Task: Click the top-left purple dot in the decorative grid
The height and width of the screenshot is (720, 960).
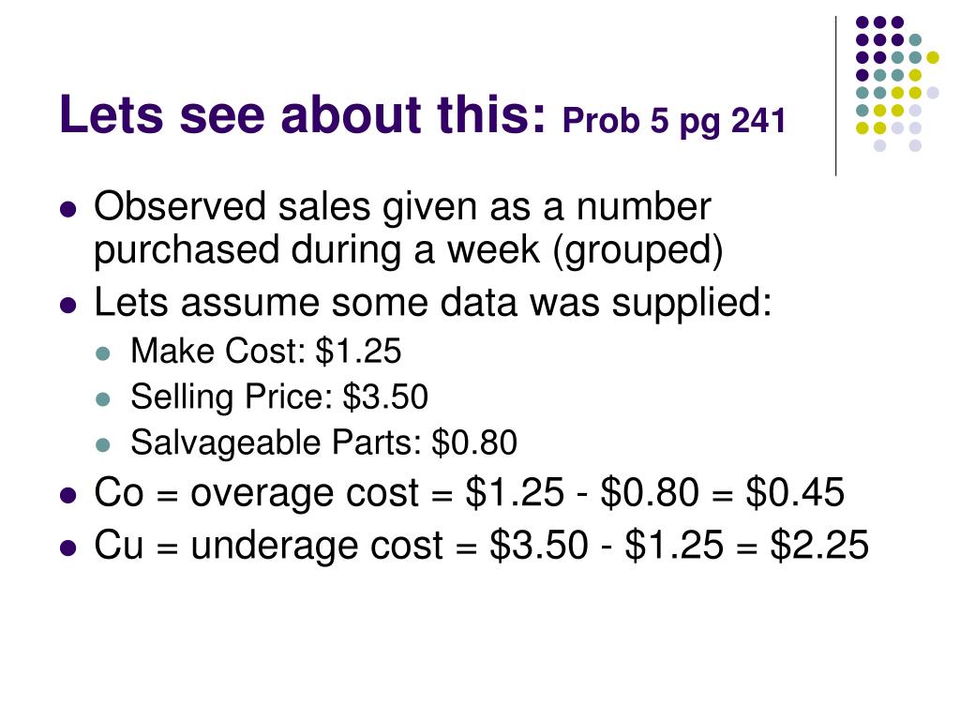Action: click(862, 22)
